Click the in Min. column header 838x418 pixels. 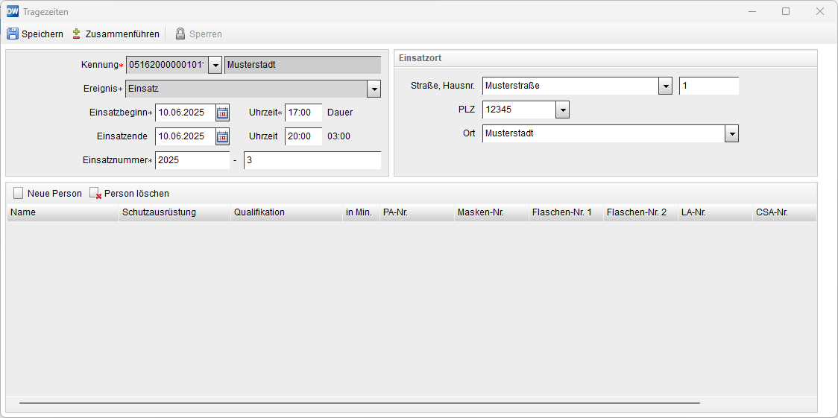click(362, 212)
